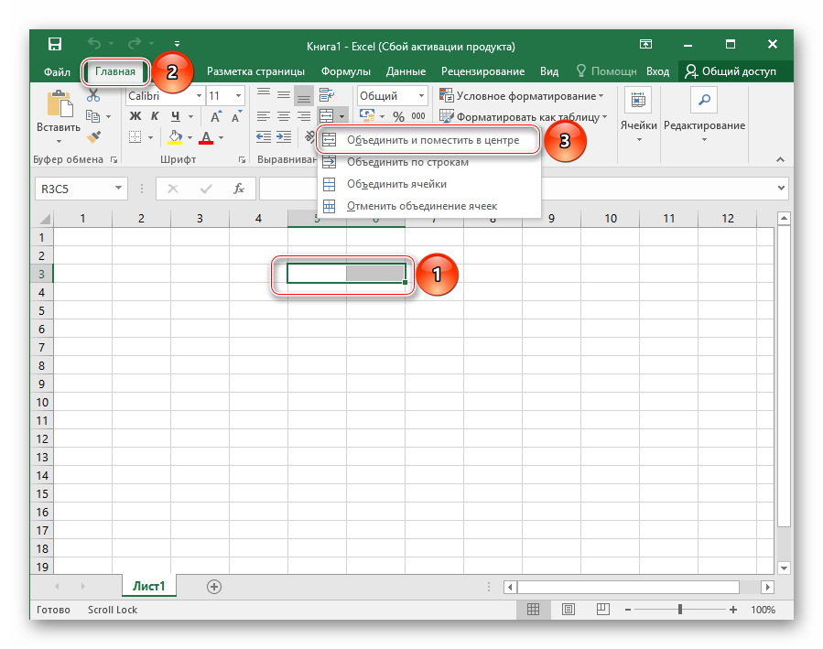Add a new sheet with plus icon
823x649 pixels.
[214, 587]
